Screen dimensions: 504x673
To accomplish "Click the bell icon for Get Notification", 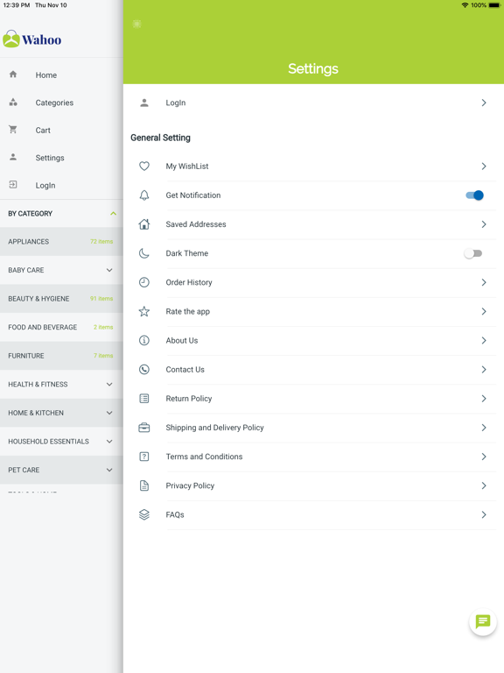I will point(144,195).
